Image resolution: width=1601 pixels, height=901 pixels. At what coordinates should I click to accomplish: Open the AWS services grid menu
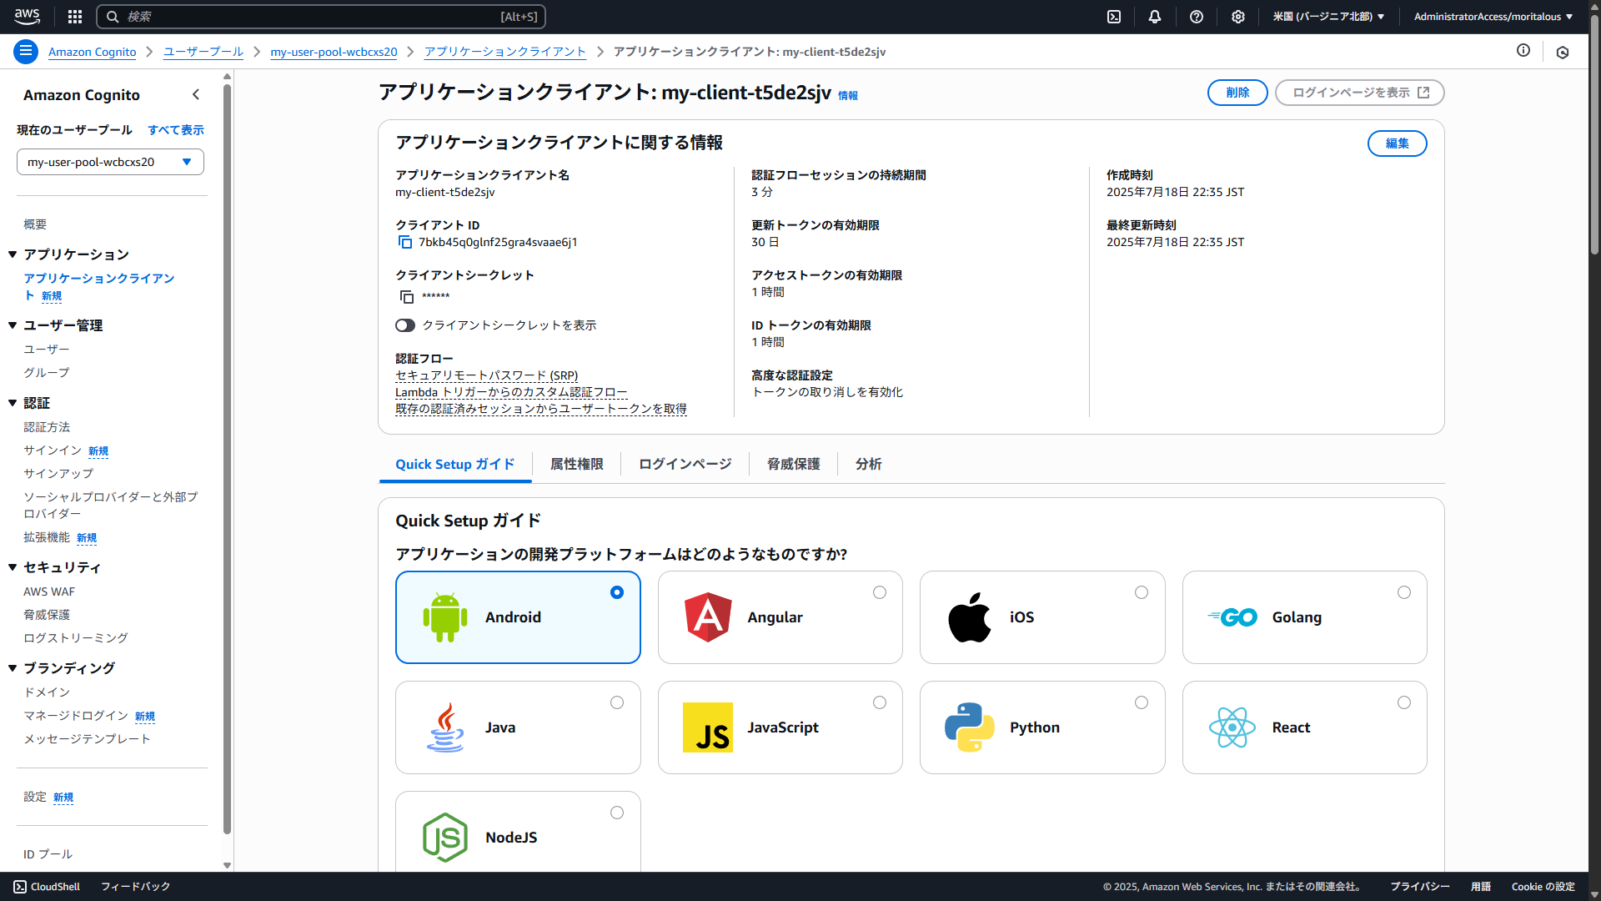[x=75, y=17]
